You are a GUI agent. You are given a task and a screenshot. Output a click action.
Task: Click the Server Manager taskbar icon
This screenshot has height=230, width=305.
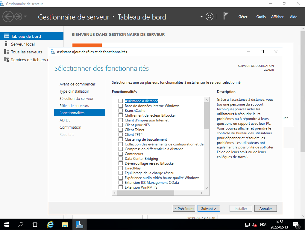point(79,225)
